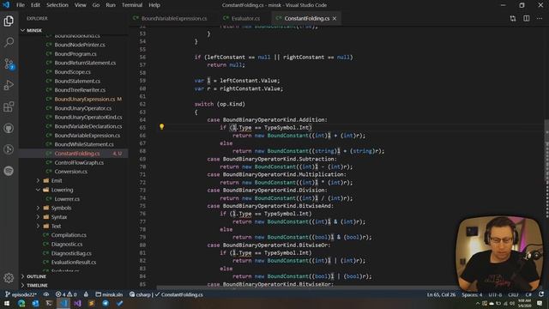Click the lightbulb code action on line 65
549x309 pixels.
click(162, 127)
